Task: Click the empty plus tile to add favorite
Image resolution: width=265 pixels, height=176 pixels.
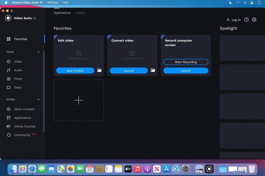Action: click(78, 100)
